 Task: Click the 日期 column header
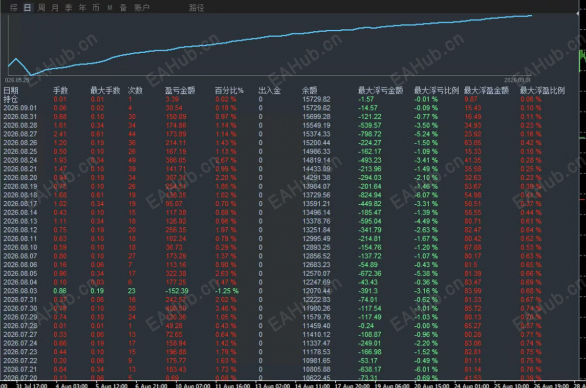pos(11,90)
